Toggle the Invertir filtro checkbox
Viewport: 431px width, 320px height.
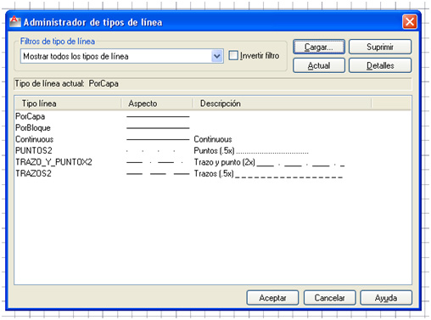coord(233,55)
